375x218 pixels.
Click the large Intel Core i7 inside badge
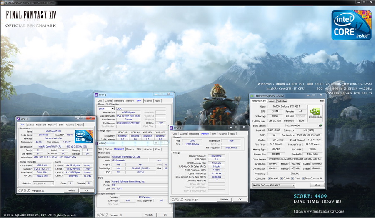click(351, 25)
